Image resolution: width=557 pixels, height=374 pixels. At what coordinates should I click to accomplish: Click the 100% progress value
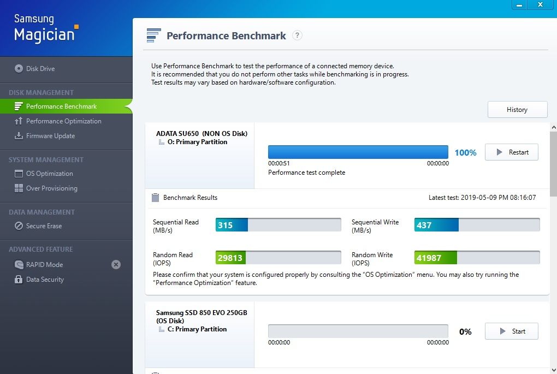465,153
